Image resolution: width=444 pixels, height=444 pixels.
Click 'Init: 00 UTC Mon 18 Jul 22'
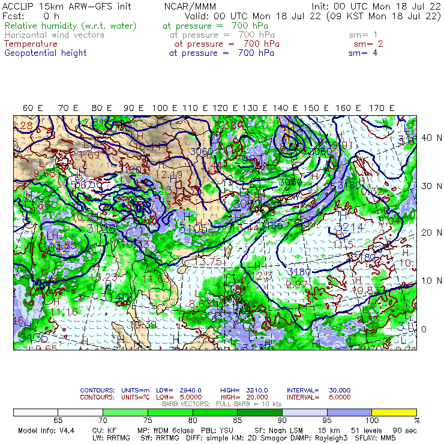click(x=376, y=6)
